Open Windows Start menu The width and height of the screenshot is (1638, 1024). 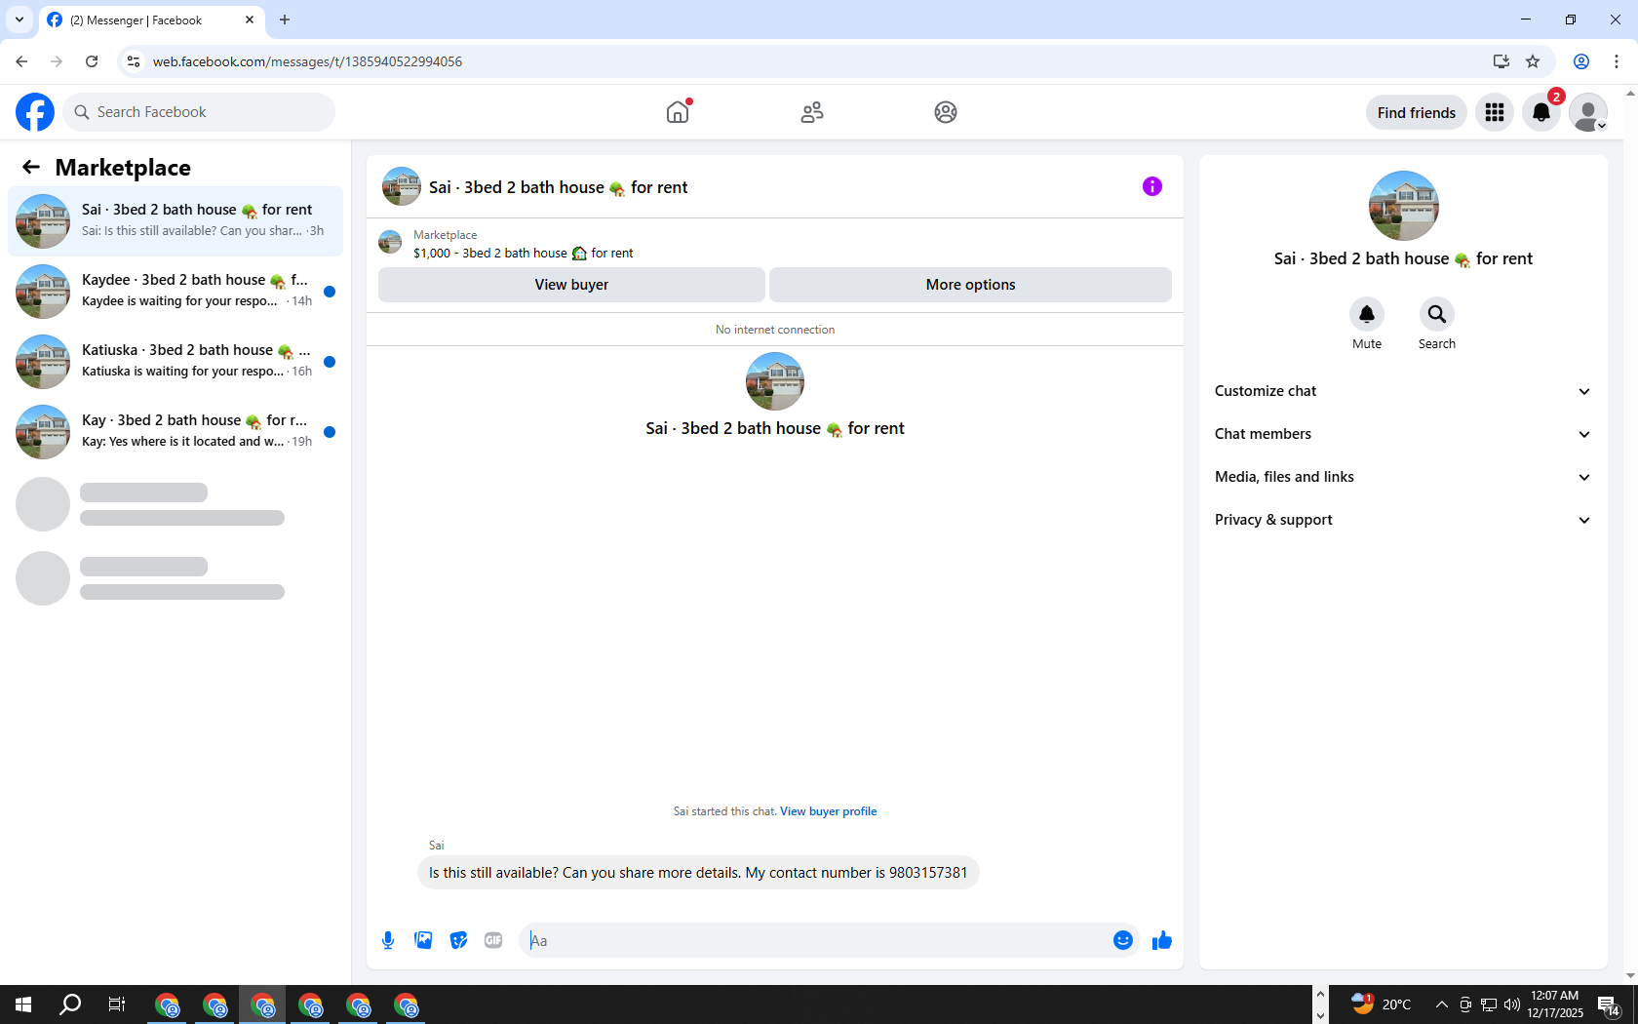coord(23,1004)
